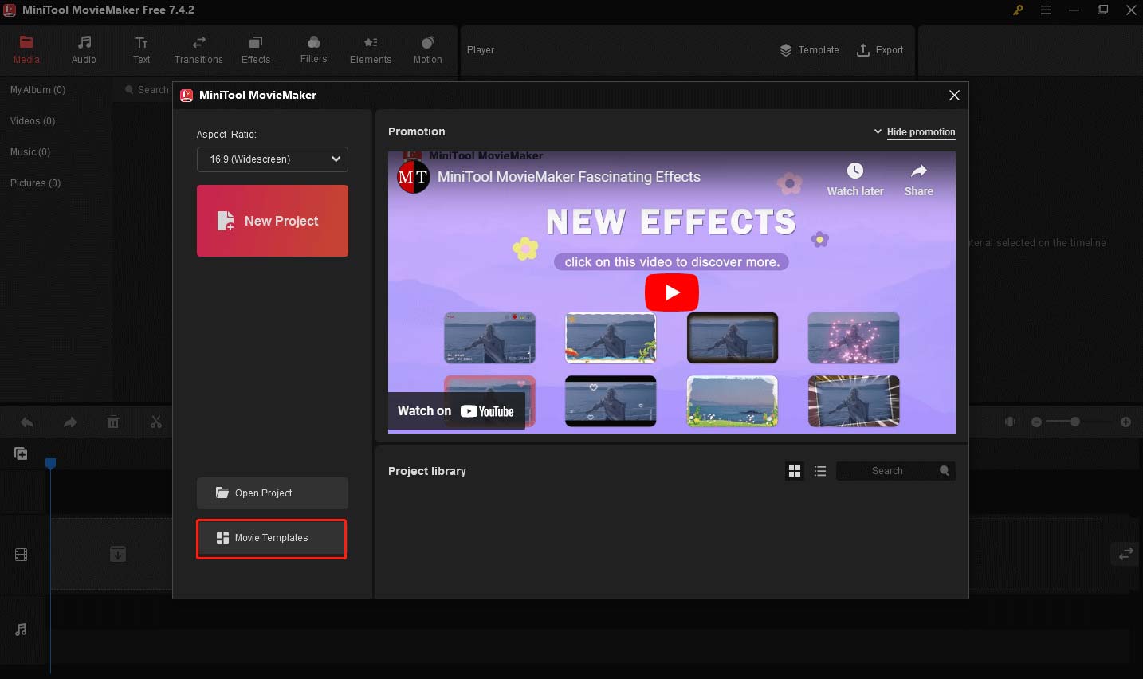Close the MiniTool MovieMaker dialog
Screen dimensions: 1143x679
[x=954, y=95]
